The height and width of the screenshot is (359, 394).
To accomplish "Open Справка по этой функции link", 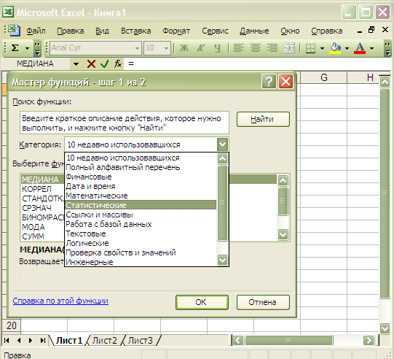I will tap(60, 301).
